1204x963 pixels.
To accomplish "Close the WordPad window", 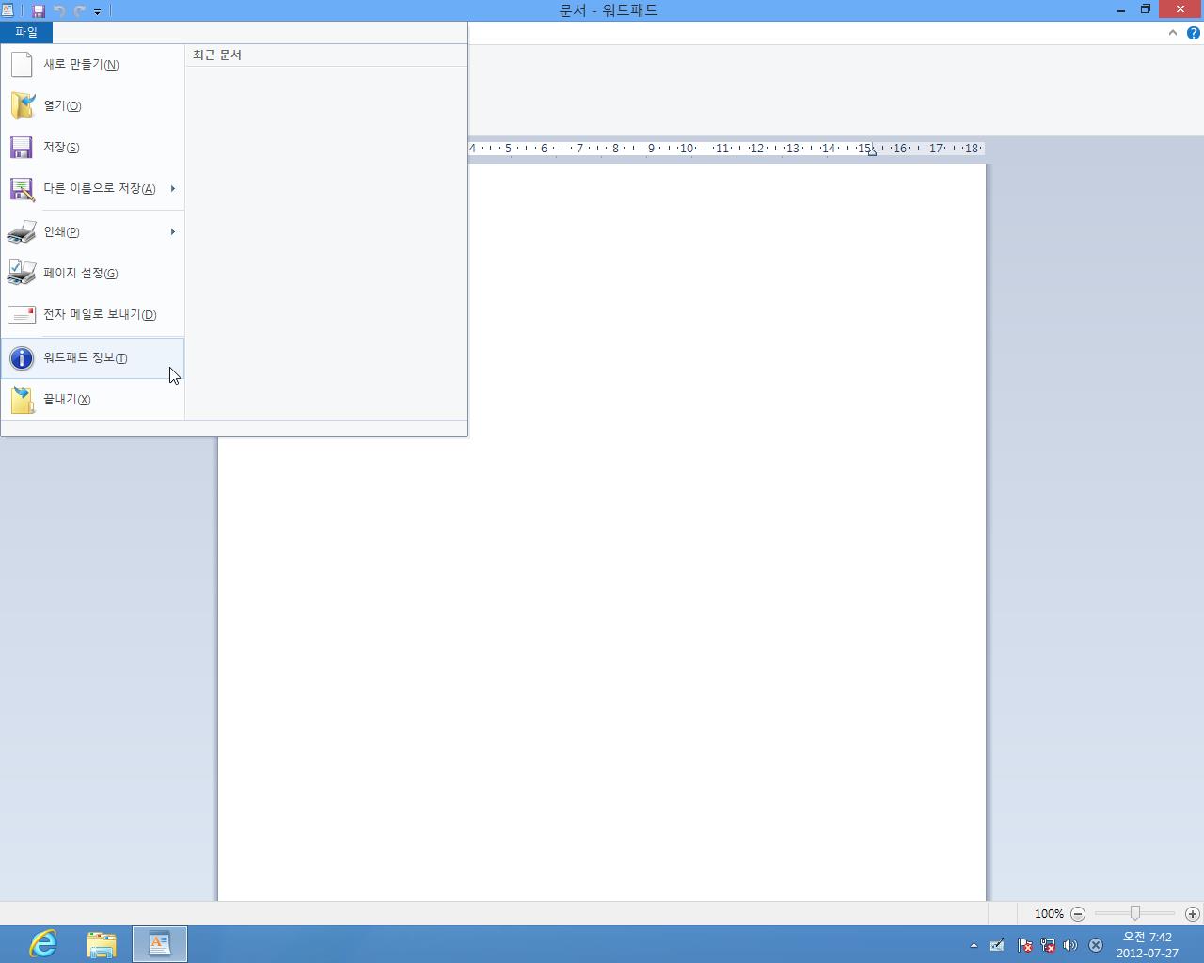I will pos(1180,10).
